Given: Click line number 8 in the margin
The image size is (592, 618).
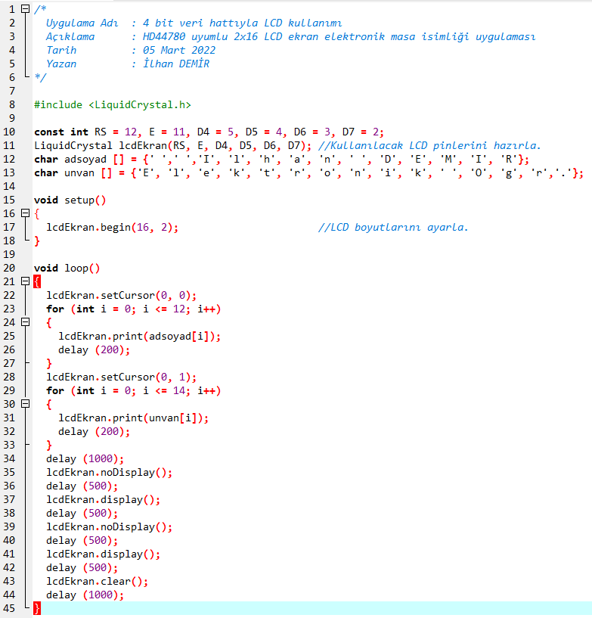Looking at the screenshot, I should [x=11, y=105].
